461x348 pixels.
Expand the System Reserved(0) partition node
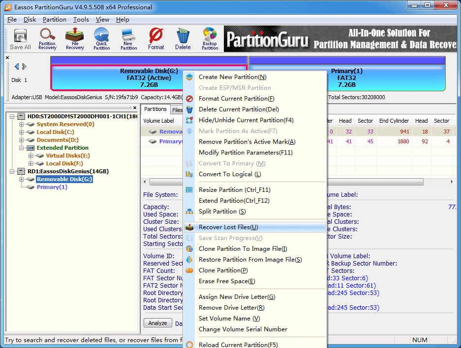[x=21, y=124]
